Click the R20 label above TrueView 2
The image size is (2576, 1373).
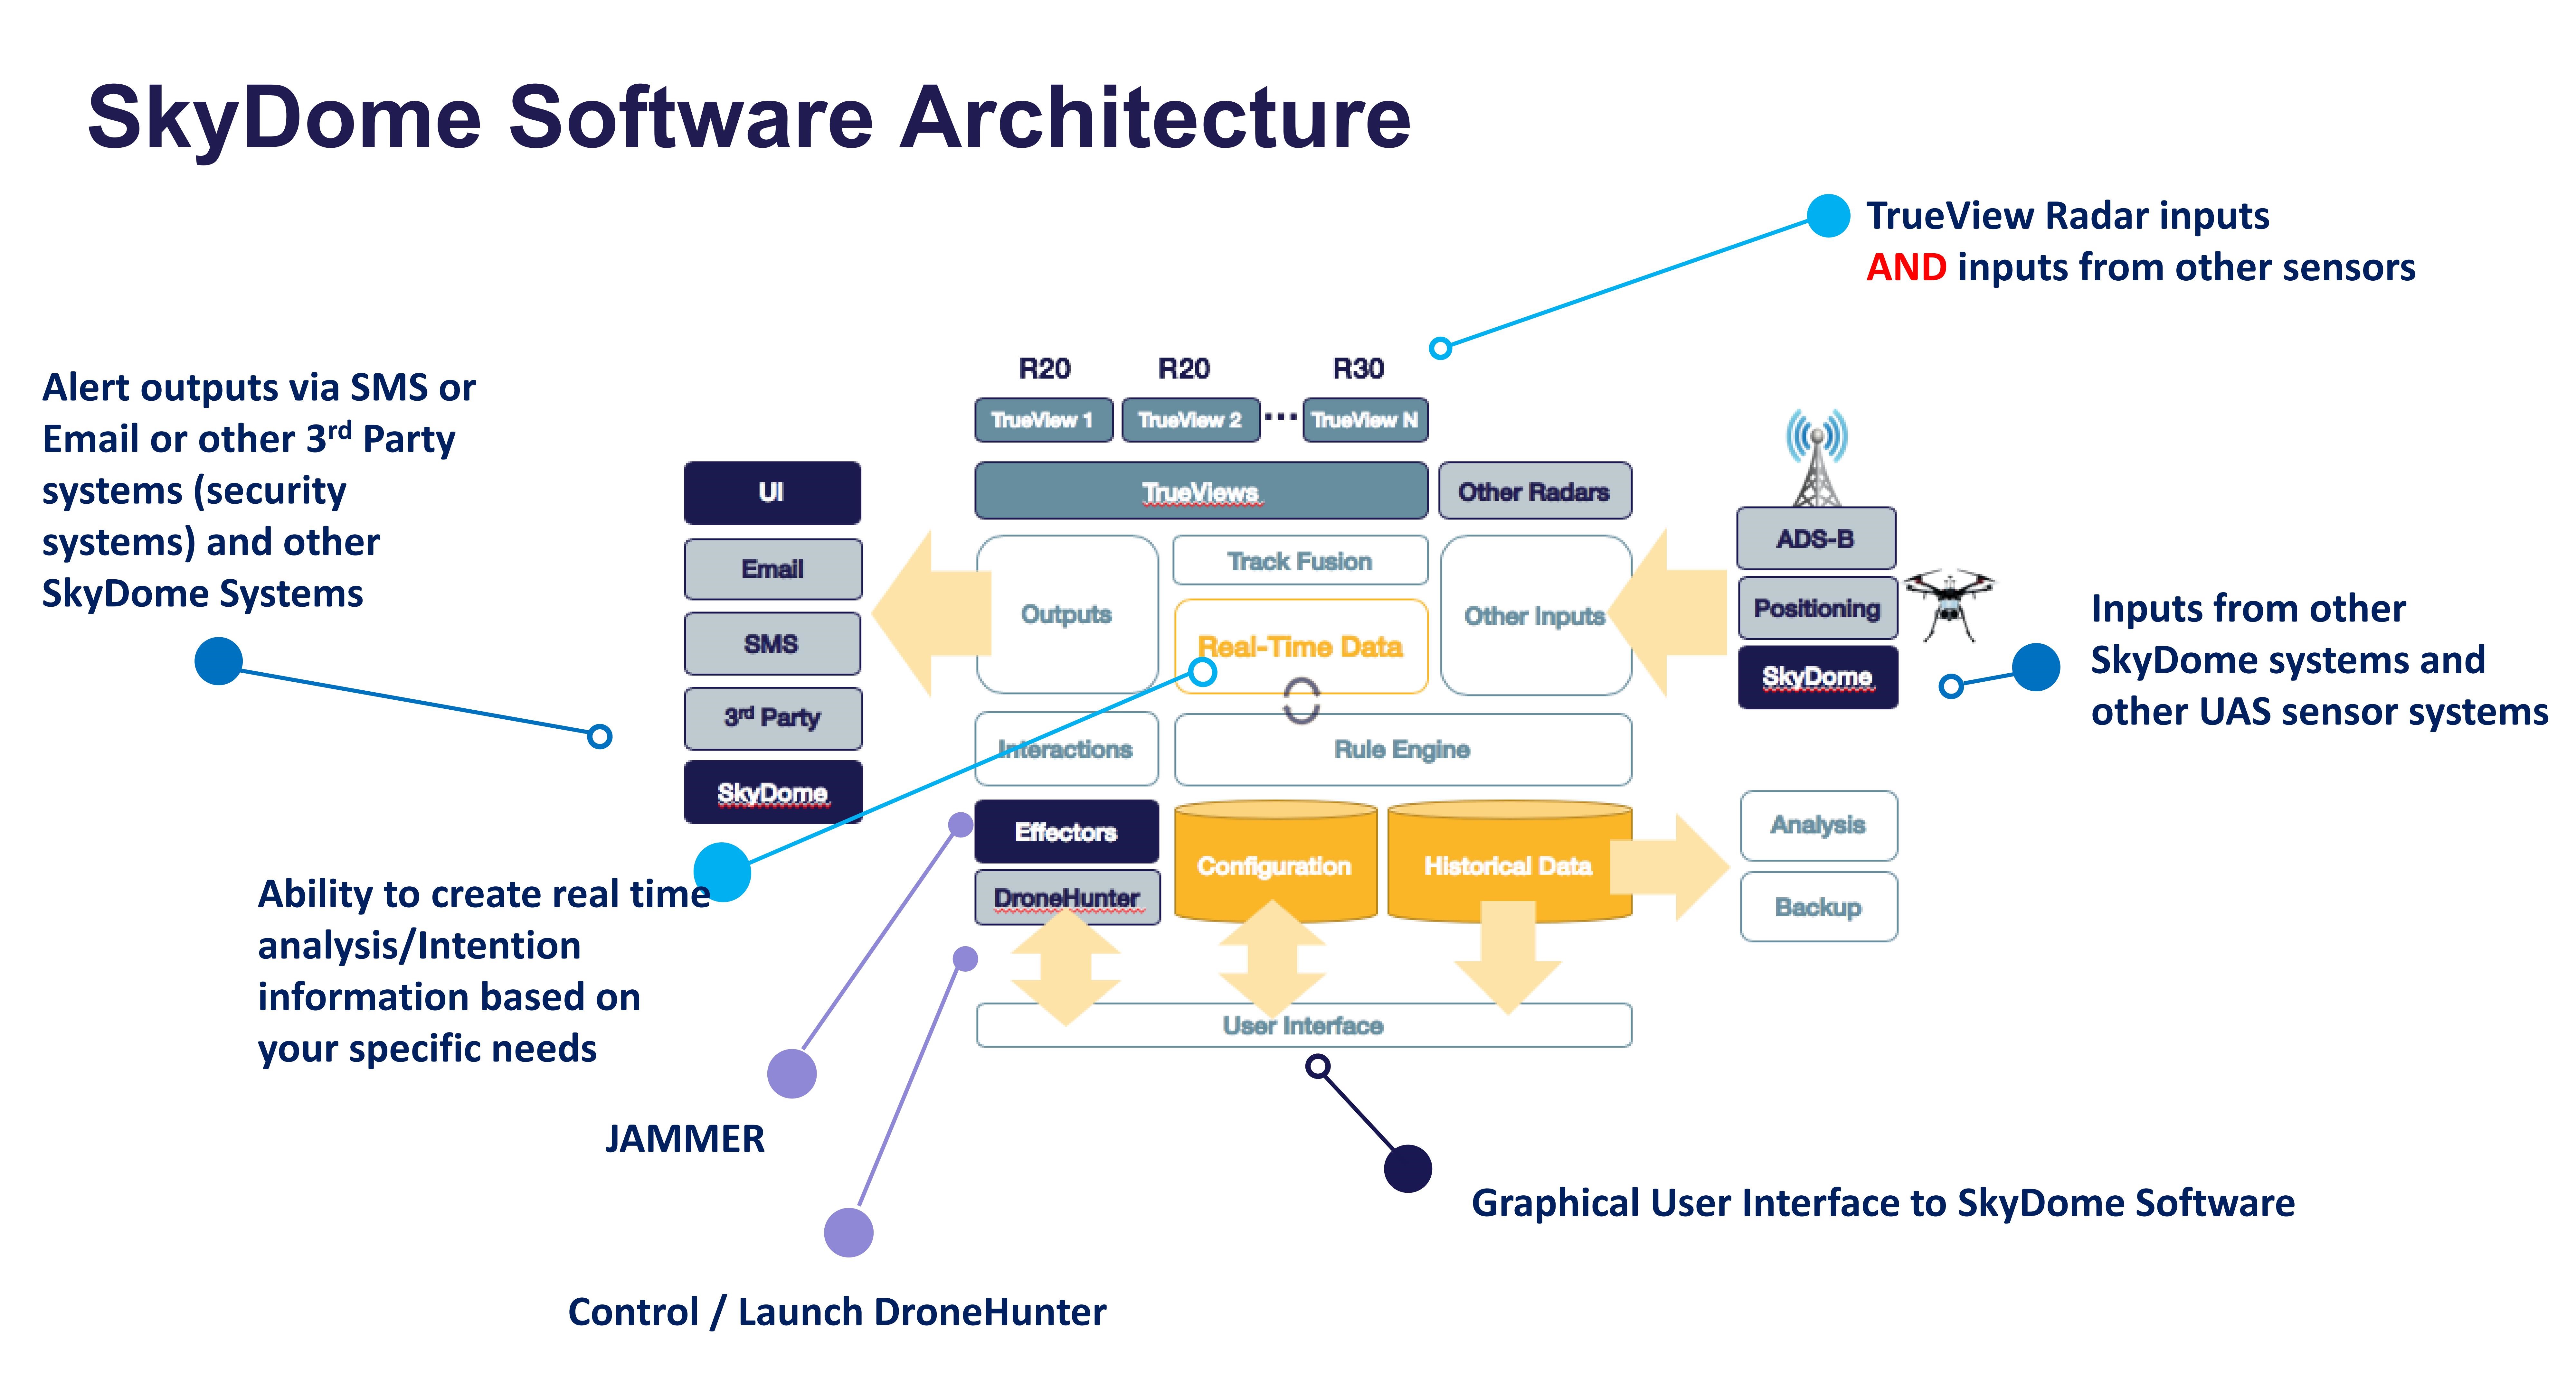click(1184, 369)
